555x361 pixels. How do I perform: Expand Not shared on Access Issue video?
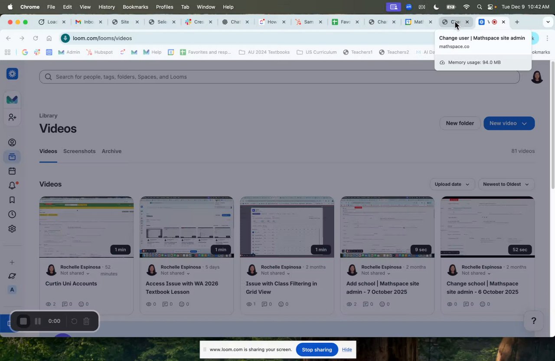175,273
